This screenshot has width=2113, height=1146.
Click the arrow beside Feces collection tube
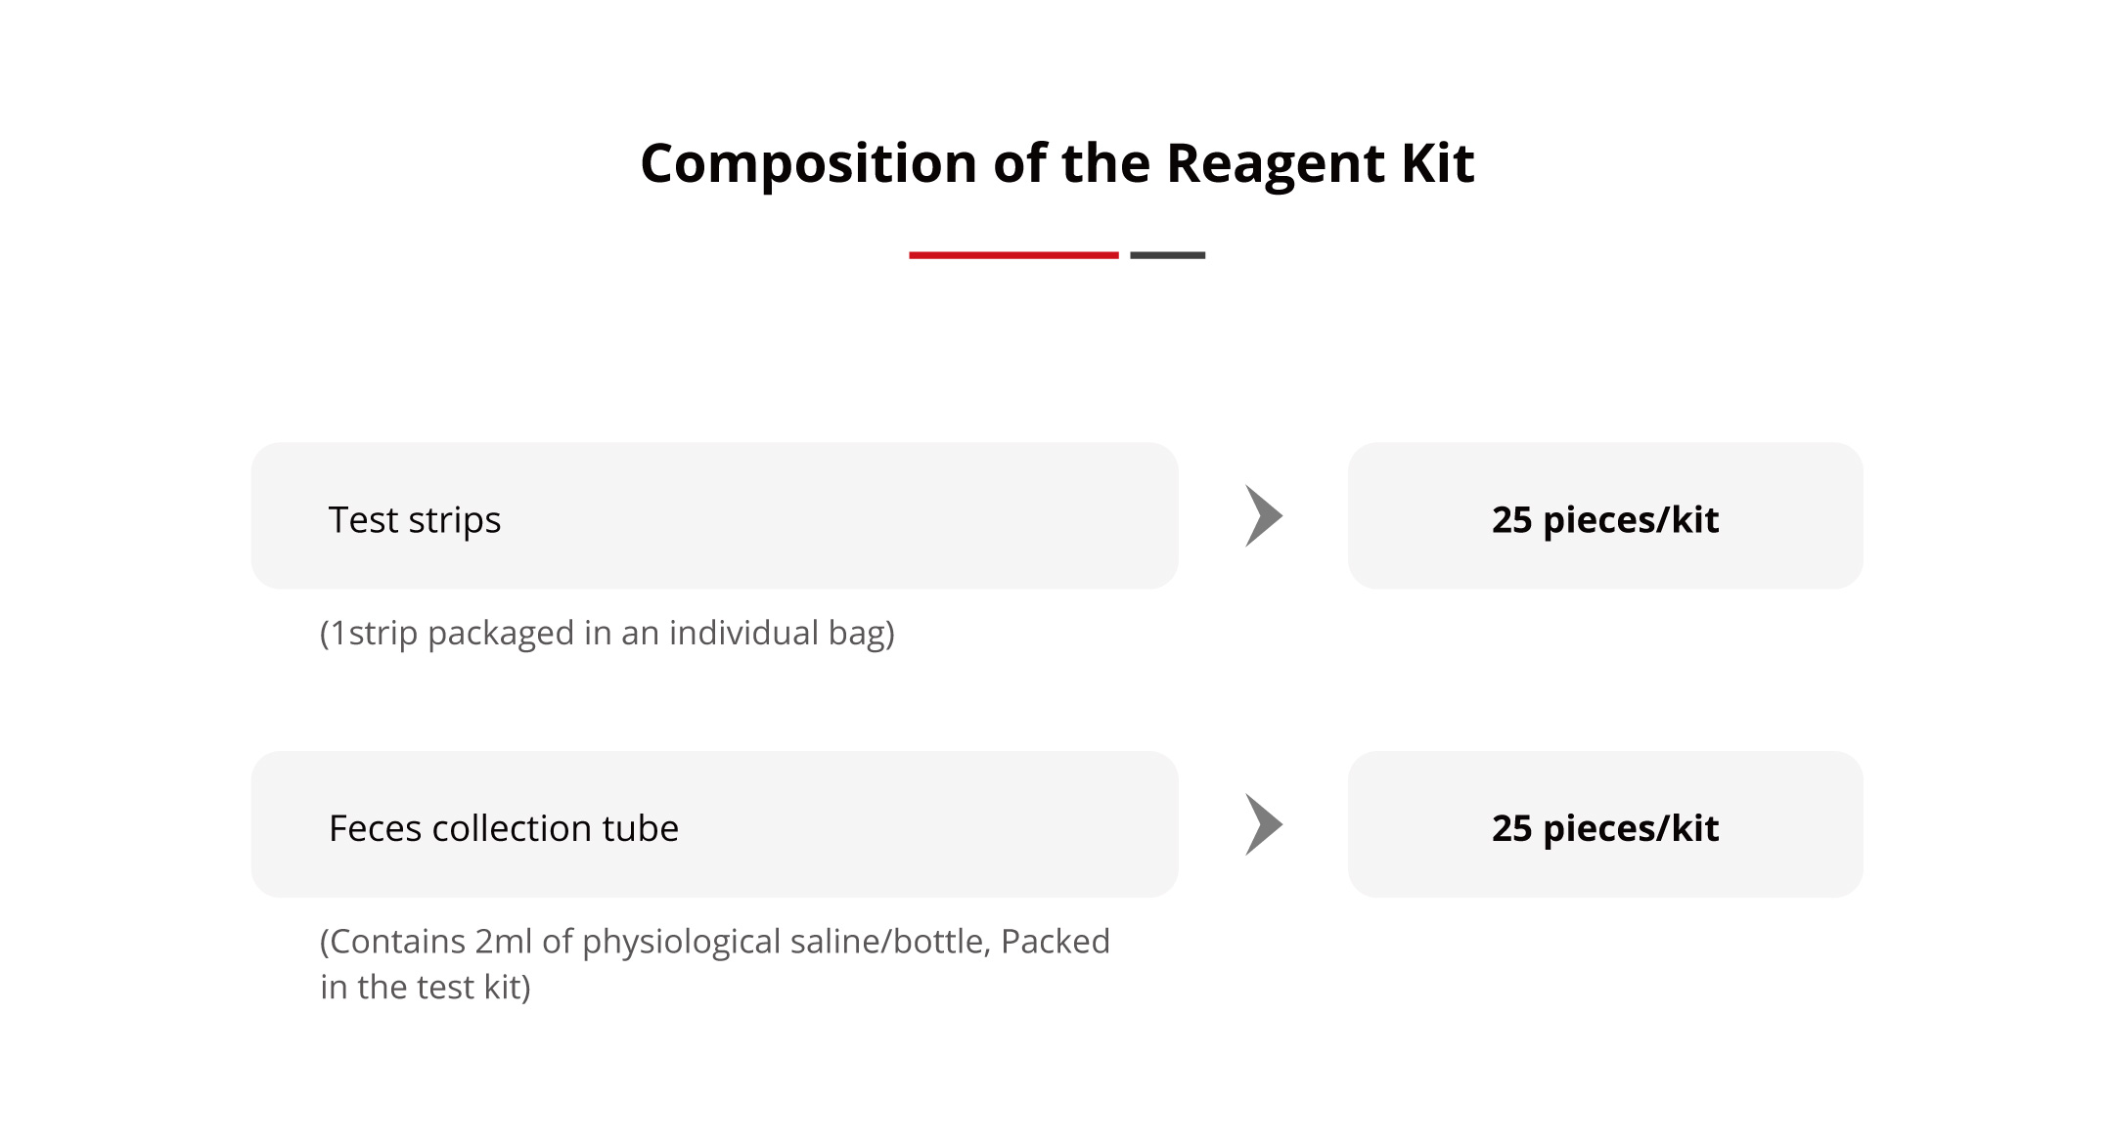coord(1263,824)
